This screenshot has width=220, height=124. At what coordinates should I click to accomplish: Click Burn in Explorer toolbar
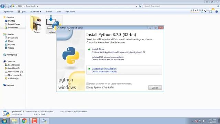point(59,12)
